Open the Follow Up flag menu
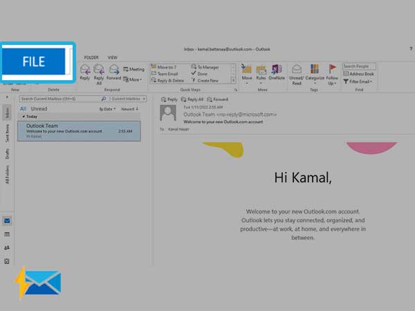Screen dimensions: 415x311 coord(332,75)
